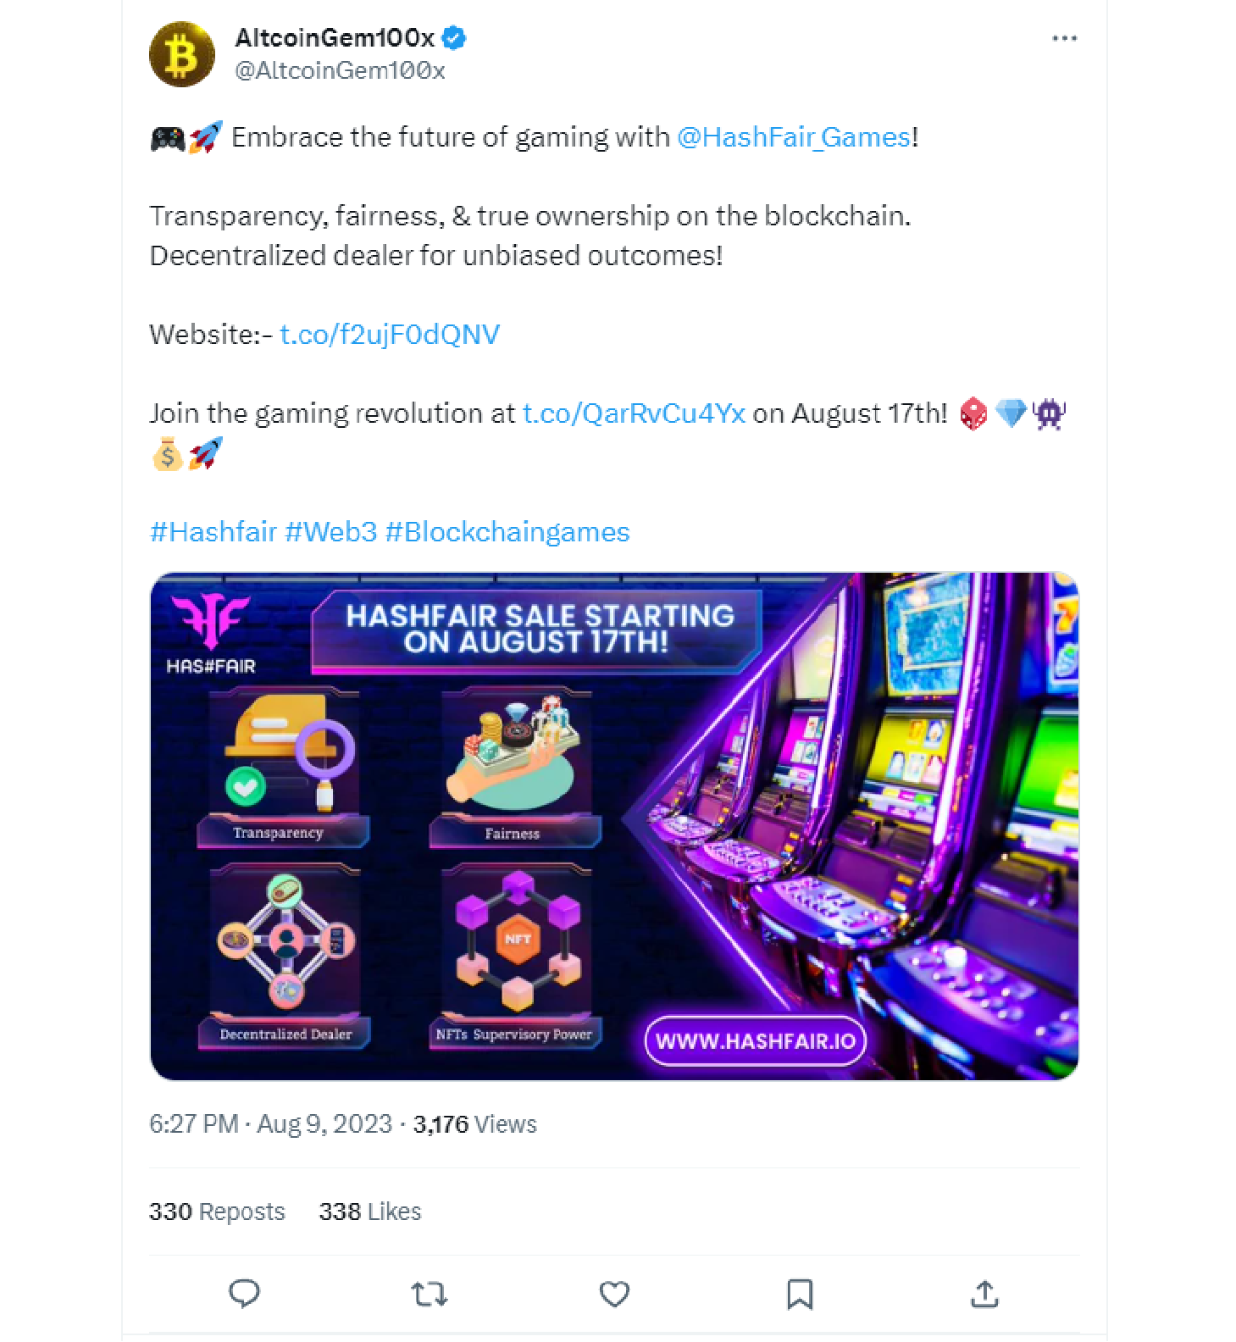Open the #Hashfair hashtag
Viewport: 1236px width, 1342px height.
click(213, 531)
